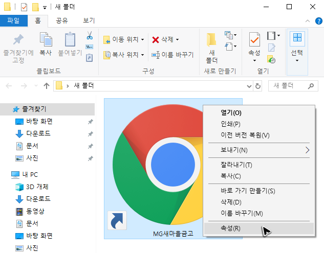Choose 이름 바꾸기(M) in the context menu

[x=259, y=213]
